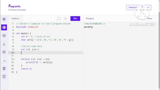Enter fullscreen editor mode
The image size is (160, 90).
(x=59, y=18)
